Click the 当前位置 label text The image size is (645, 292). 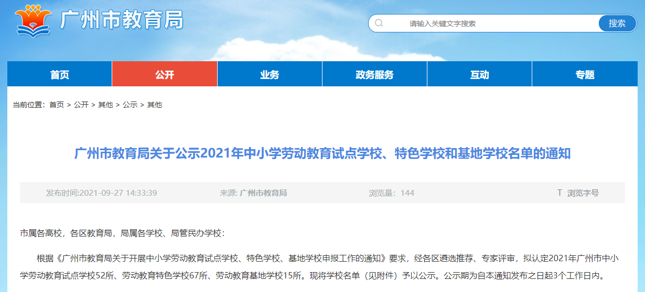(29, 105)
